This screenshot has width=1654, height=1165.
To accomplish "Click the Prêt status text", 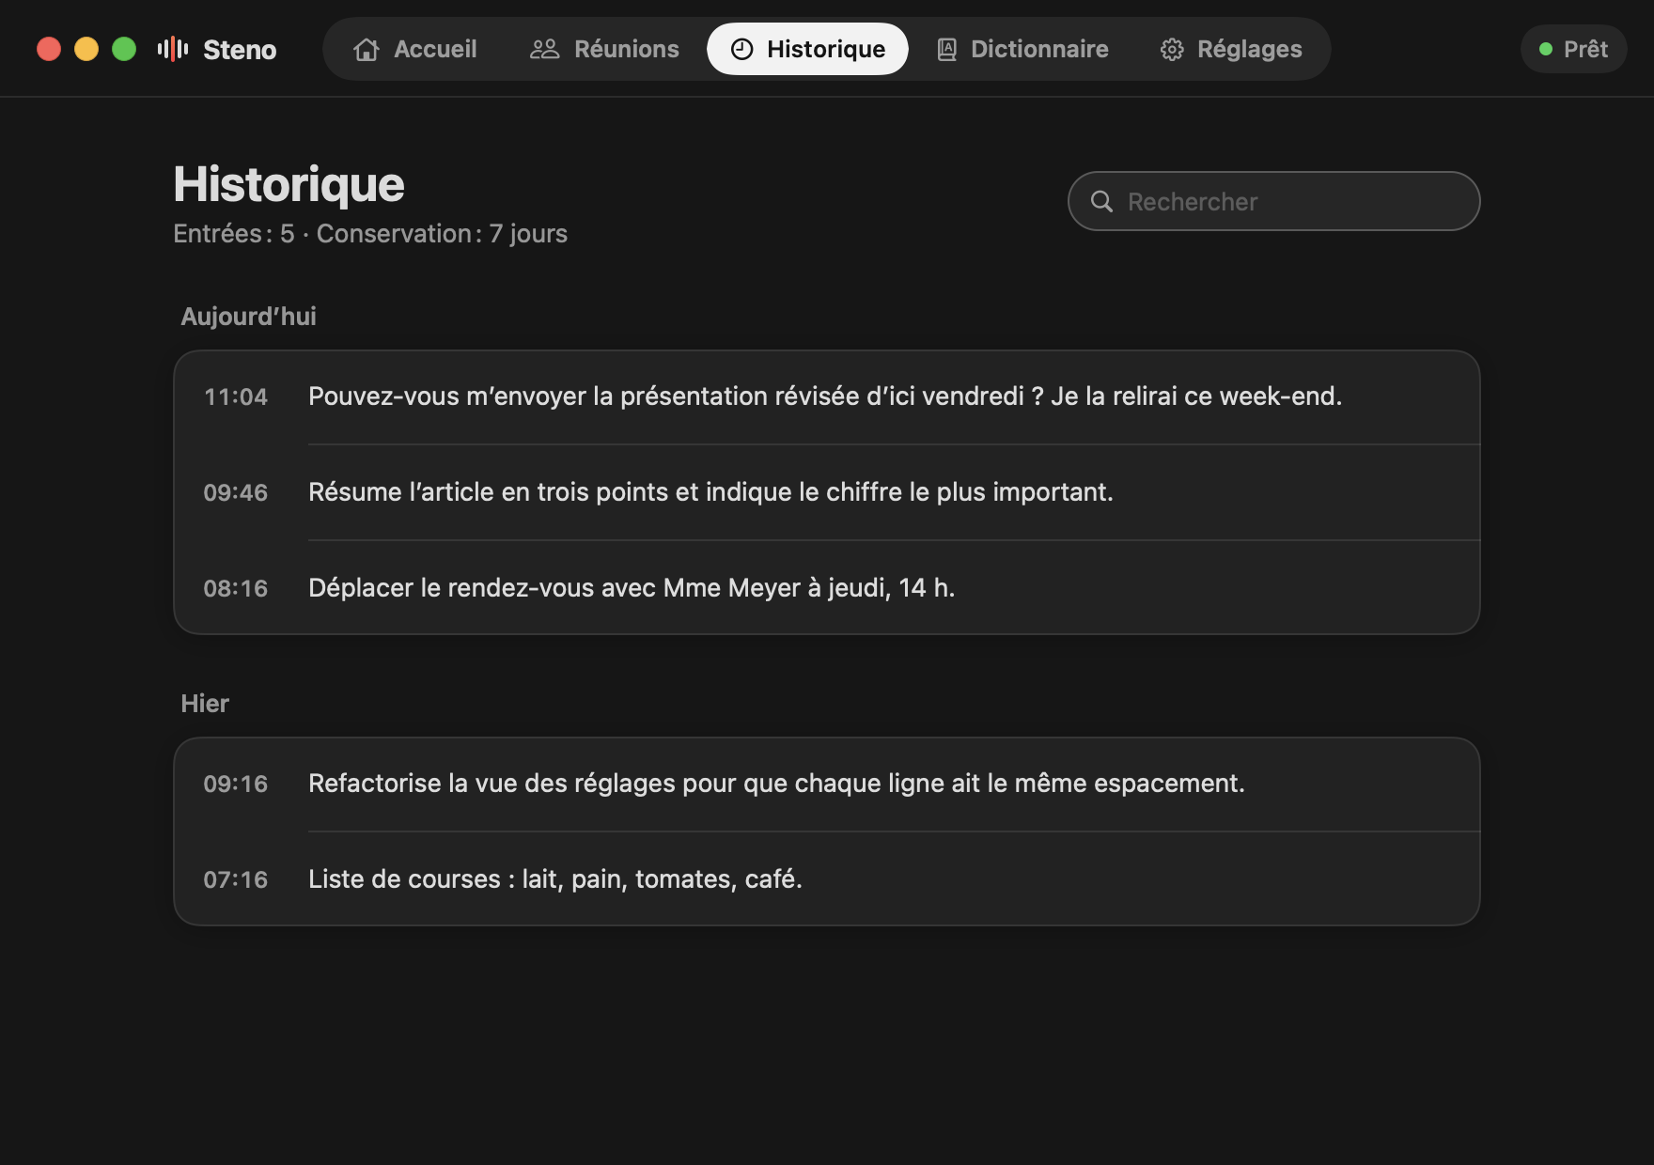I will [1585, 49].
